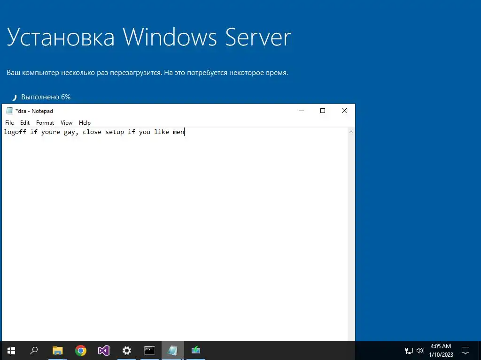
Task: Open Visual Studio from the taskbar
Action: [x=104, y=351]
